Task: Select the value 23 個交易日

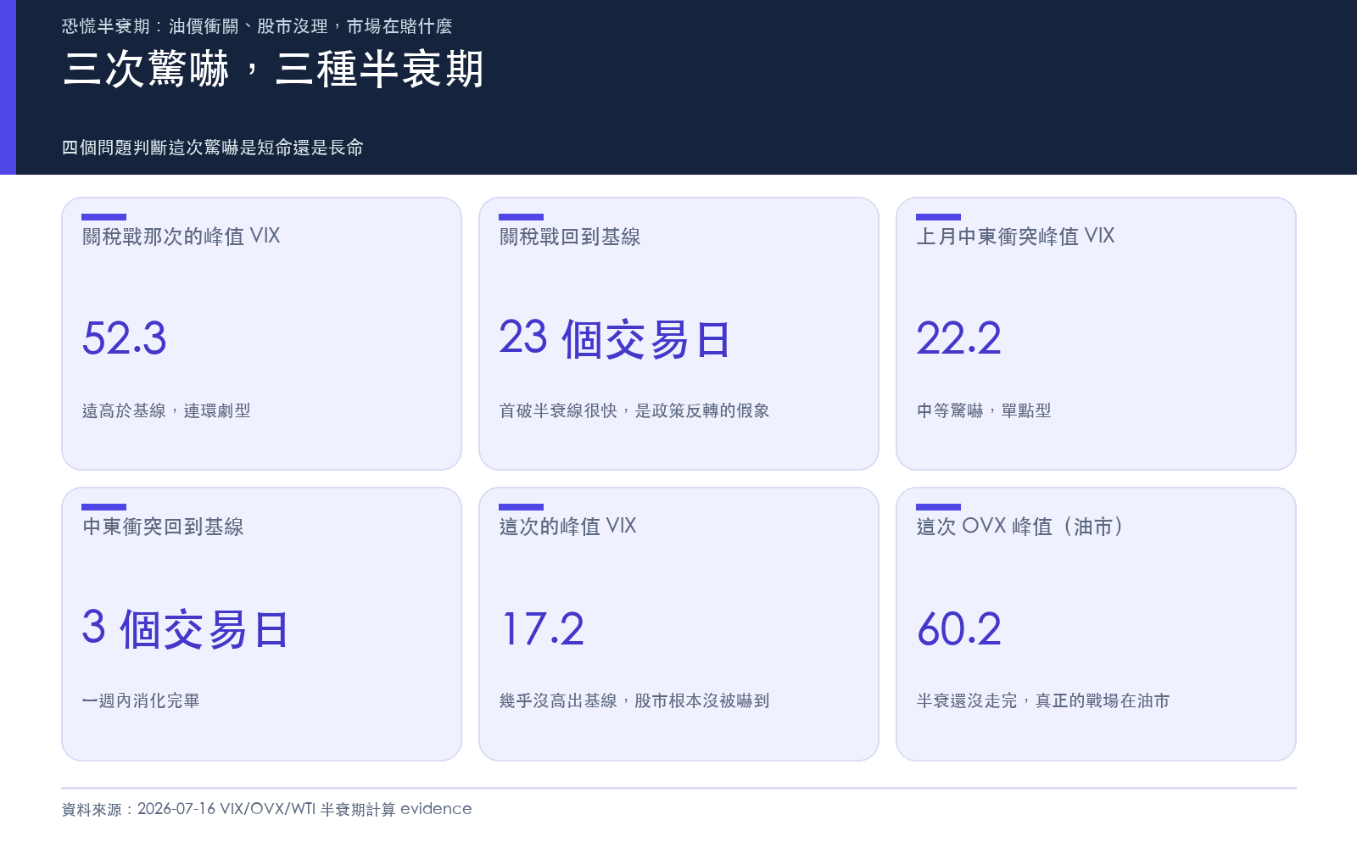Action: point(615,338)
